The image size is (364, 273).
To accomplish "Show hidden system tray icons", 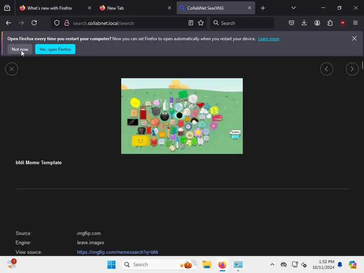I will pyautogui.click(x=272, y=264).
